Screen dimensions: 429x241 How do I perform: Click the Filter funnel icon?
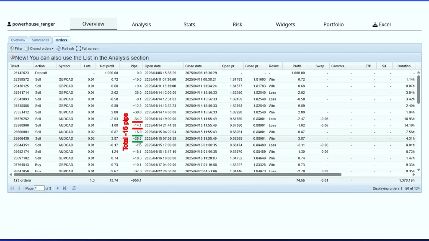pos(12,49)
